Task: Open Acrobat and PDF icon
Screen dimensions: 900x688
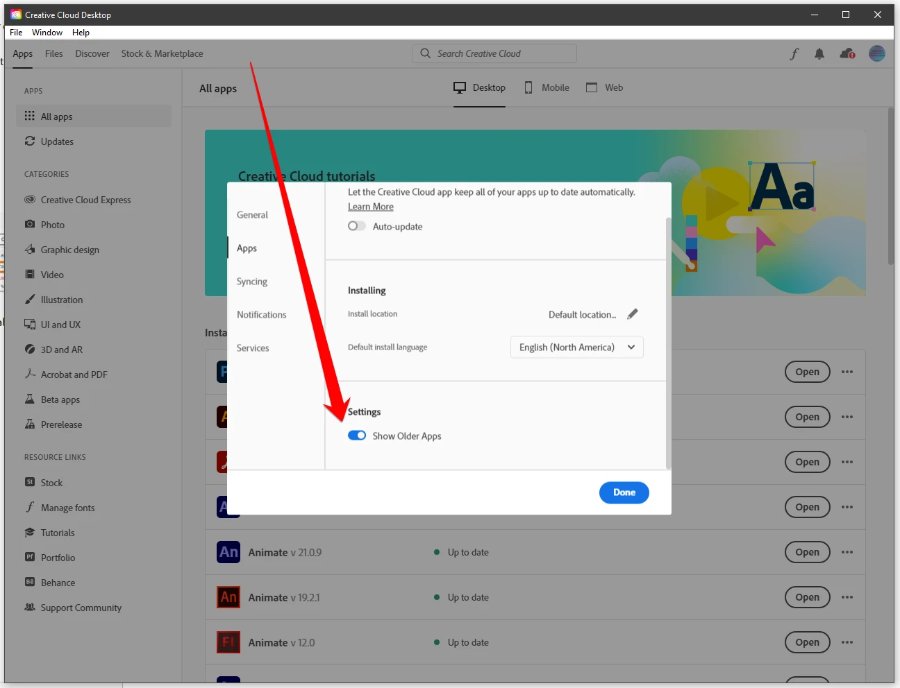Action: click(30, 374)
